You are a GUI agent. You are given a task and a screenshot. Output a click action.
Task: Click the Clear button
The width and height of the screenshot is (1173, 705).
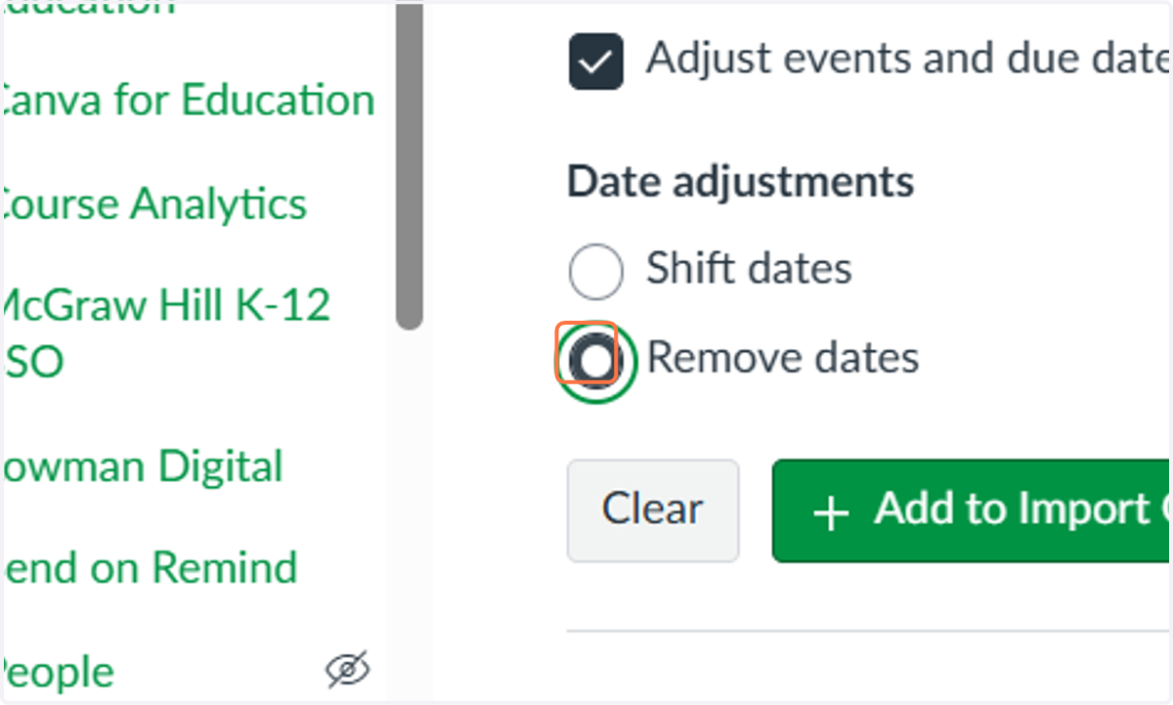(x=653, y=510)
